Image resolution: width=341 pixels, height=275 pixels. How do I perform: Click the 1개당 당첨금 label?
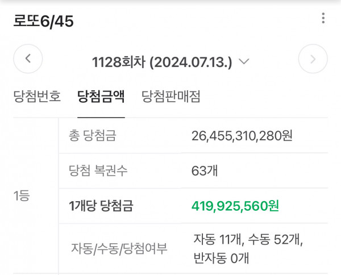tap(100, 205)
